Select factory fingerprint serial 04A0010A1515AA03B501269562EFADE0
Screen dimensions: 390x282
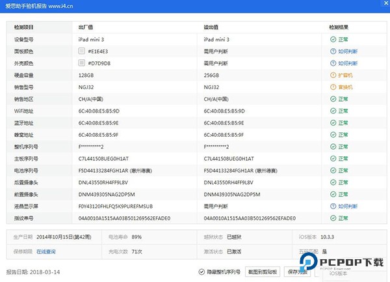point(124,218)
